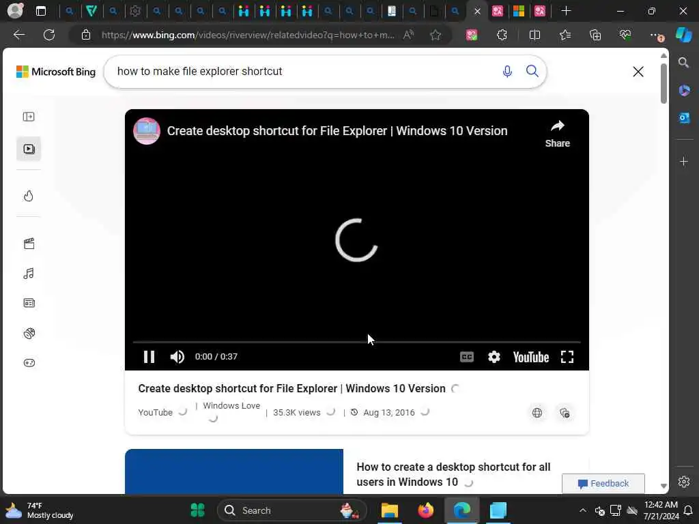The width and height of the screenshot is (699, 524).
Task: Open Collections icon in browser toolbar
Action: pos(595,35)
